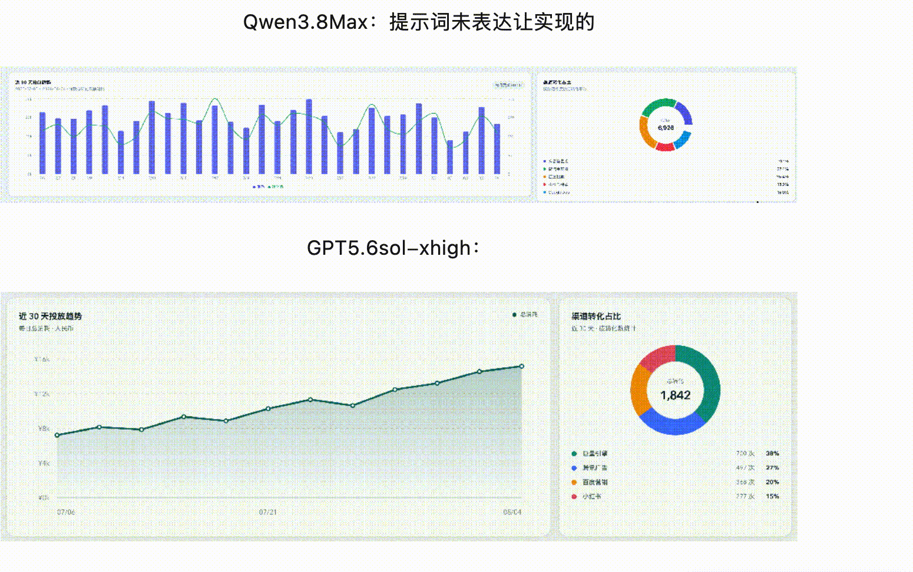Select the 巨量引擎 legend label
The height and width of the screenshot is (572, 913).
(x=595, y=454)
